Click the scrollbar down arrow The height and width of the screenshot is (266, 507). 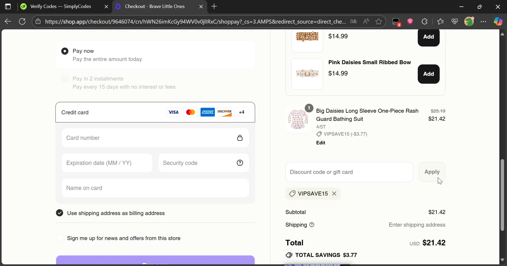(x=502, y=260)
